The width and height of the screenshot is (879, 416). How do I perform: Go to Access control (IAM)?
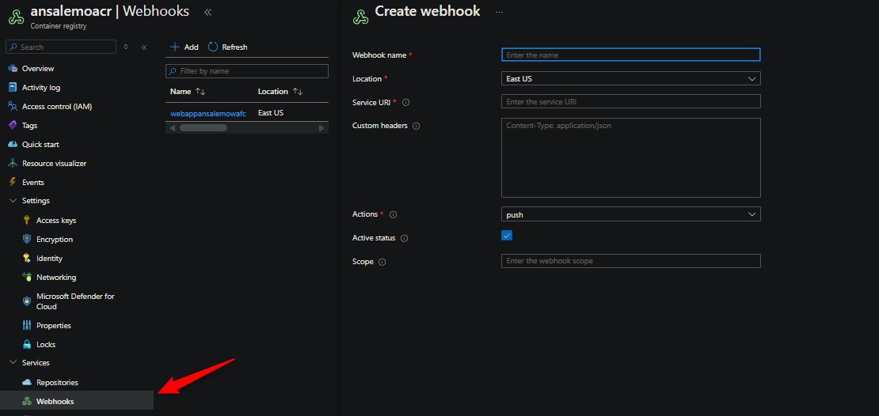[x=56, y=107]
